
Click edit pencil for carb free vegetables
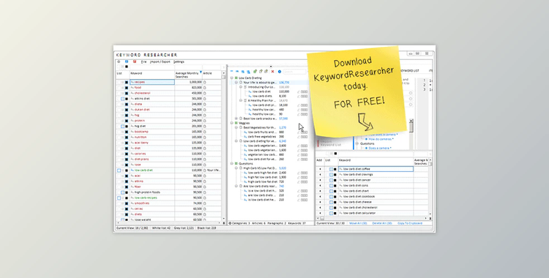[299, 137]
